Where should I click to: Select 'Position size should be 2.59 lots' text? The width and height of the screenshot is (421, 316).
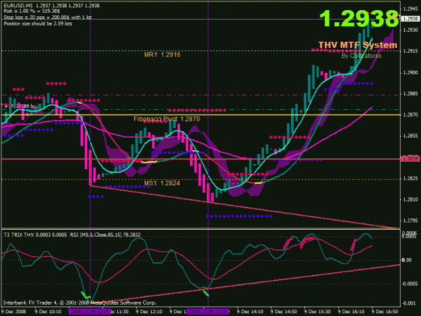[x=38, y=24]
